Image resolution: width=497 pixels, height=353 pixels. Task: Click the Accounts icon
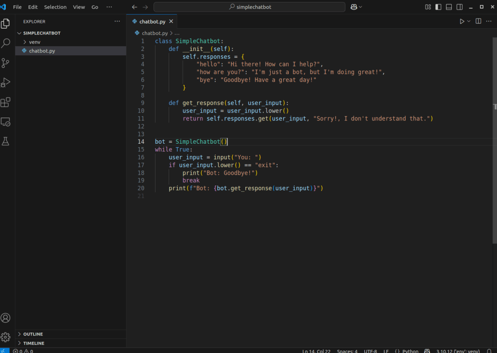6,318
